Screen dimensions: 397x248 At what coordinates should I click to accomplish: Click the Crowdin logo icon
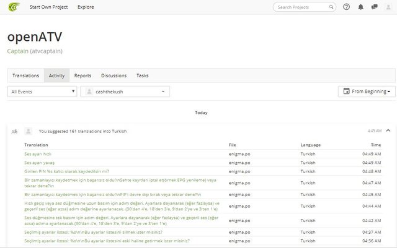tap(14, 7)
